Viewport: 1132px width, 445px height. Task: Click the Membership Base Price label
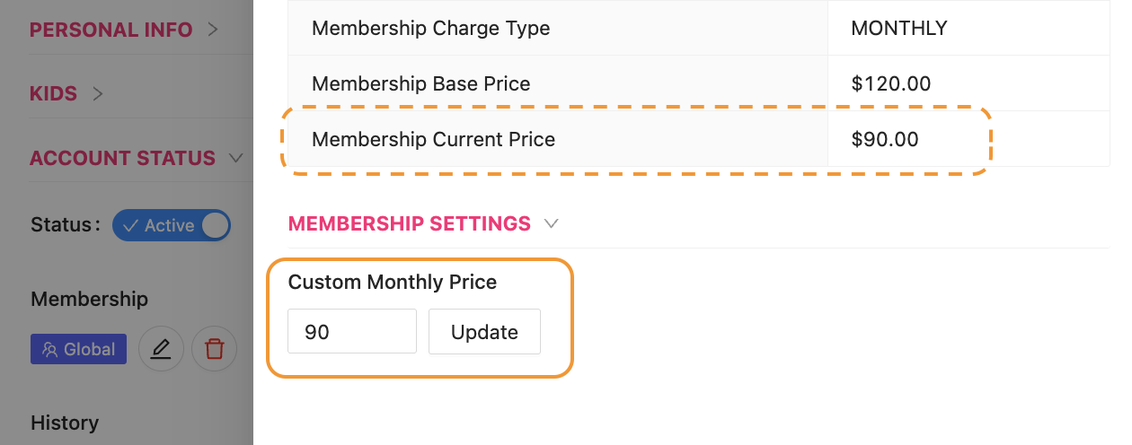pyautogui.click(x=420, y=83)
